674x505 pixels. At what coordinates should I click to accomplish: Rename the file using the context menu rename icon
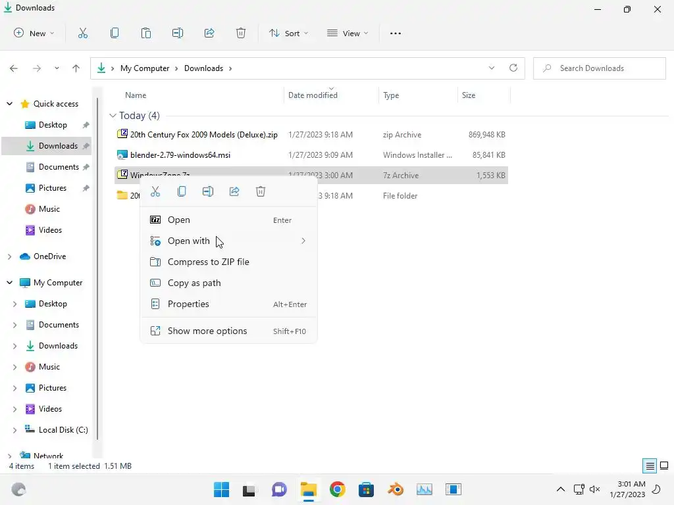point(208,191)
